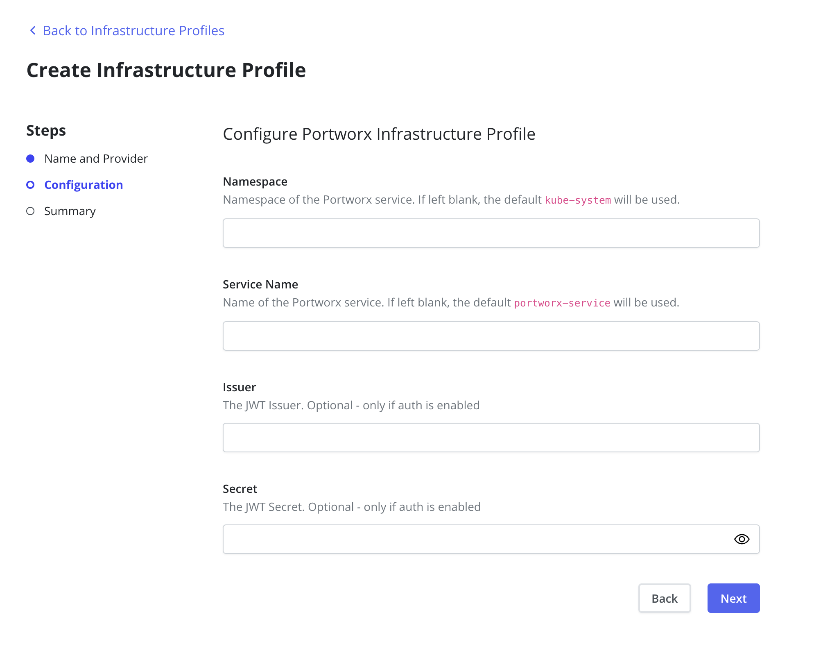Click 'The JWT Issuer. Optional' description
Viewport: 823px width, 667px height.
(351, 405)
